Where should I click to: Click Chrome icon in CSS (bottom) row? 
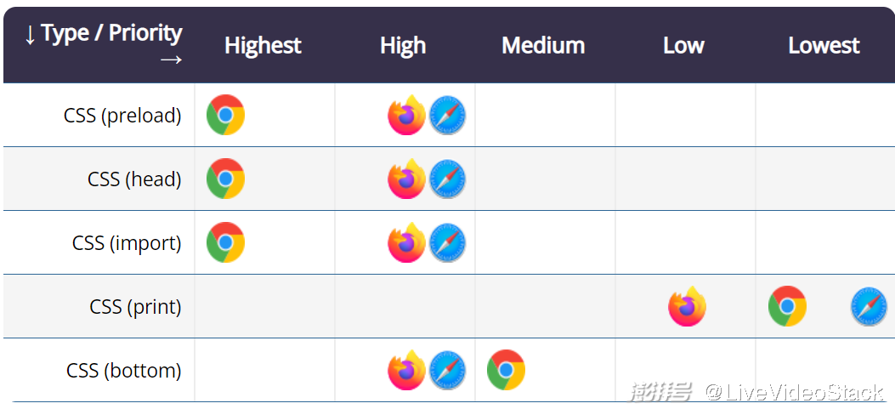point(506,370)
